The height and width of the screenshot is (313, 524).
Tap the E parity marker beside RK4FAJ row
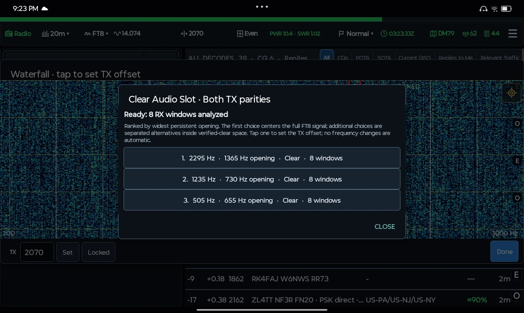pyautogui.click(x=516, y=275)
